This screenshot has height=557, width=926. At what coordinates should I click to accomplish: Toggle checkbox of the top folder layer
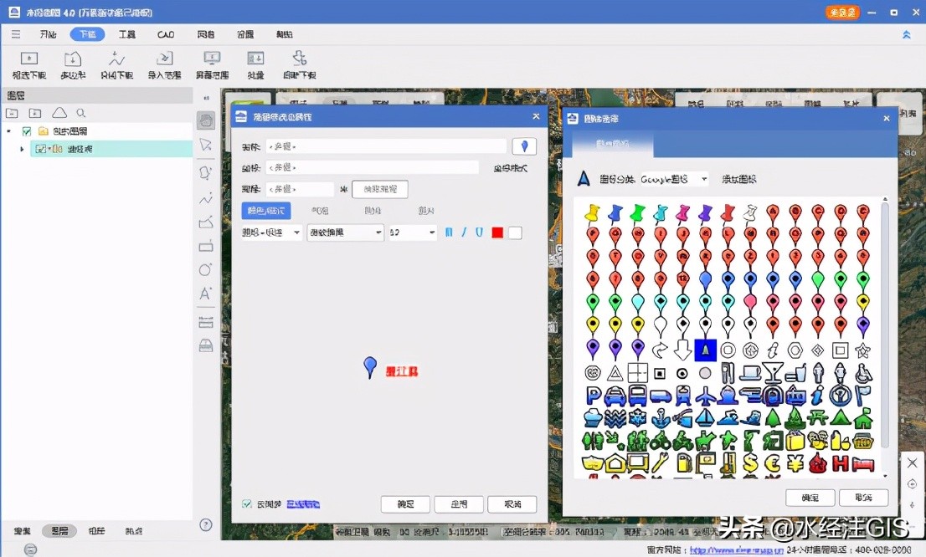coord(27,131)
